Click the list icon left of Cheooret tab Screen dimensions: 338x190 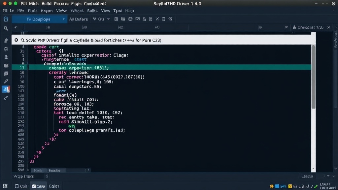click(286, 27)
